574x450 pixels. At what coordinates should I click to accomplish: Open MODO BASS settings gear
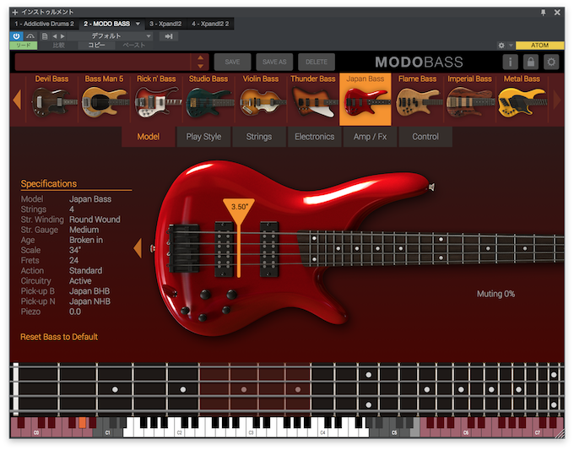[x=551, y=62]
